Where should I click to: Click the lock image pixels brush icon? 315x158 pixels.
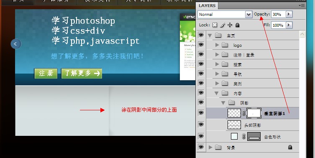click(223, 25)
